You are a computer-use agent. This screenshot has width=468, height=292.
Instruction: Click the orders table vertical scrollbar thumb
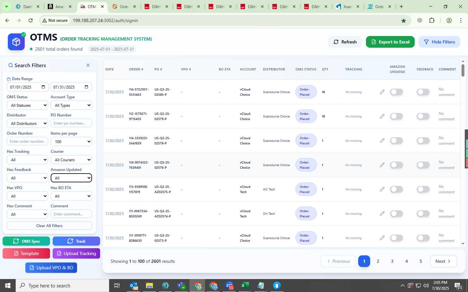pos(463,70)
